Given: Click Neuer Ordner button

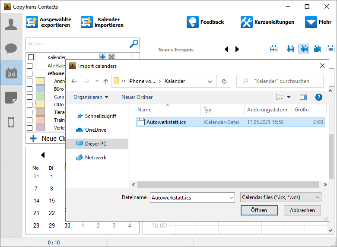Looking at the screenshot, I should click(137, 97).
